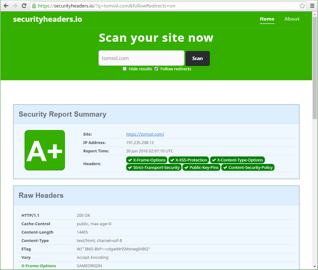Disable the Follow redirects checkbox
318x270 pixels.
156,69
